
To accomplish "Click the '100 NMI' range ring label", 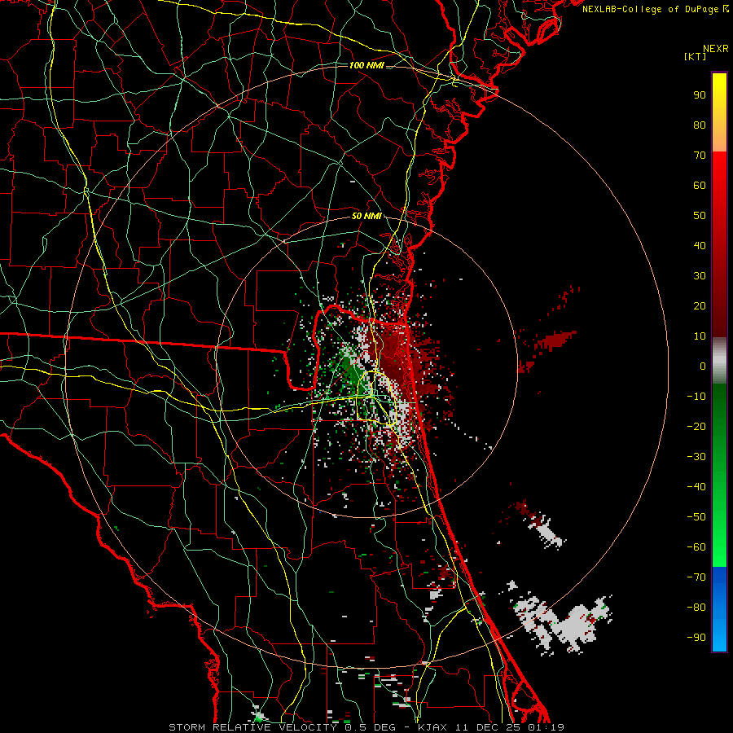I will click(x=366, y=65).
